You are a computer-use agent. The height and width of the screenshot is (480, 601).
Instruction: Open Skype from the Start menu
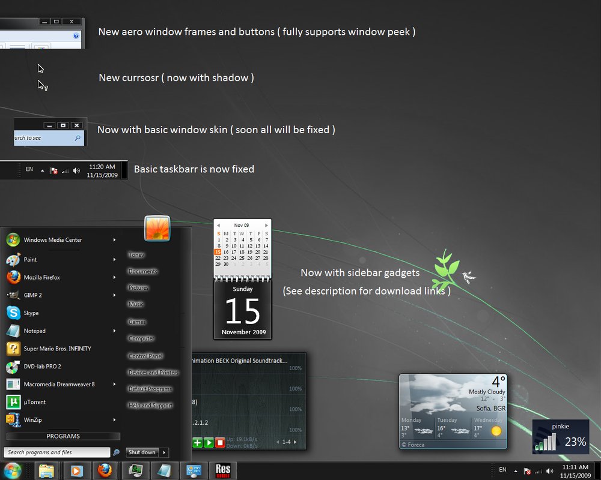[x=31, y=313]
